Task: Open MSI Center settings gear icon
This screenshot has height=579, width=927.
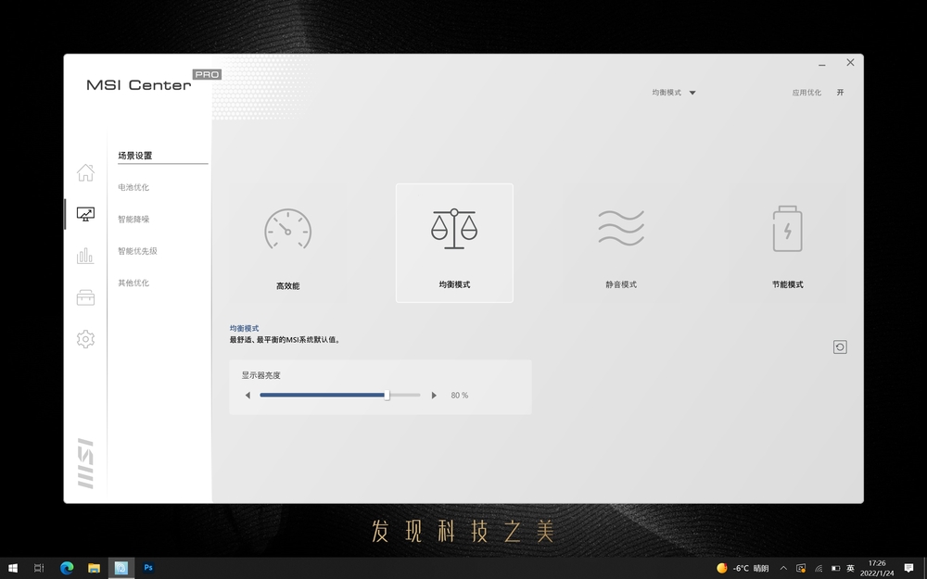Action: (x=85, y=339)
